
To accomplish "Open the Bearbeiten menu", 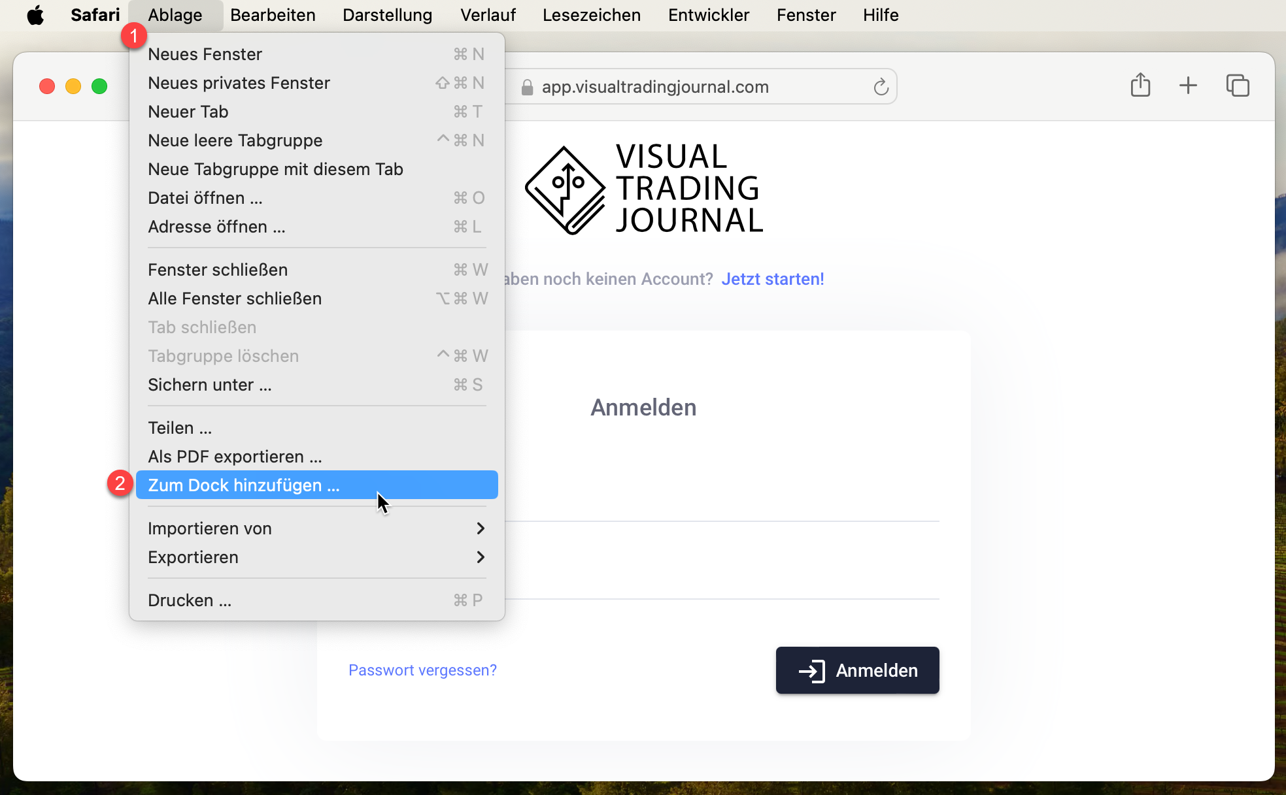I will pyautogui.click(x=273, y=15).
